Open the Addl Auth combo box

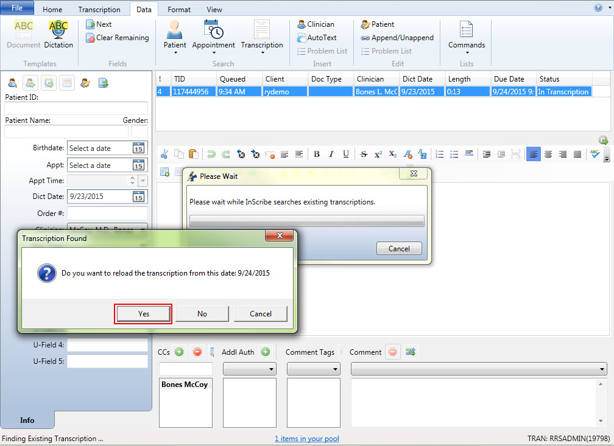click(250, 369)
